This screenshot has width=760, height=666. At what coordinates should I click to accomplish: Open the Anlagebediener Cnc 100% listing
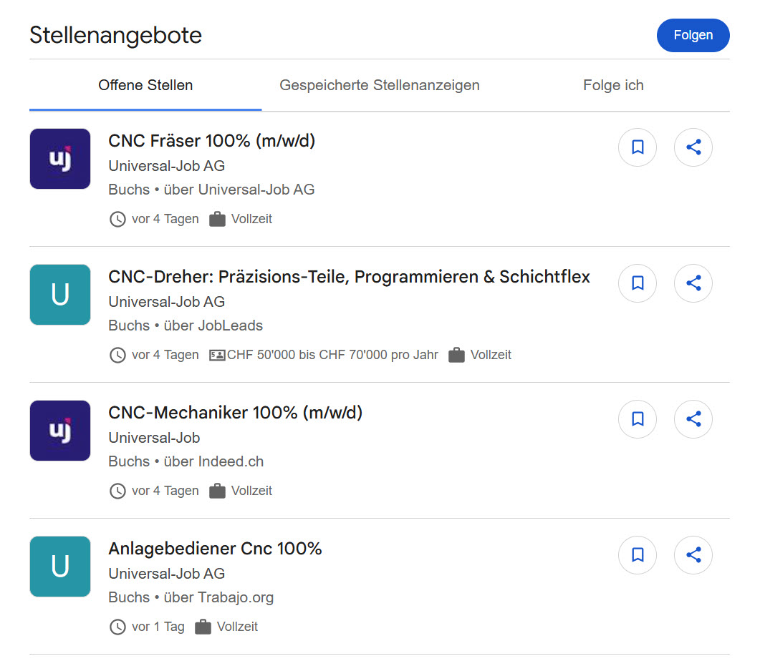tap(215, 548)
